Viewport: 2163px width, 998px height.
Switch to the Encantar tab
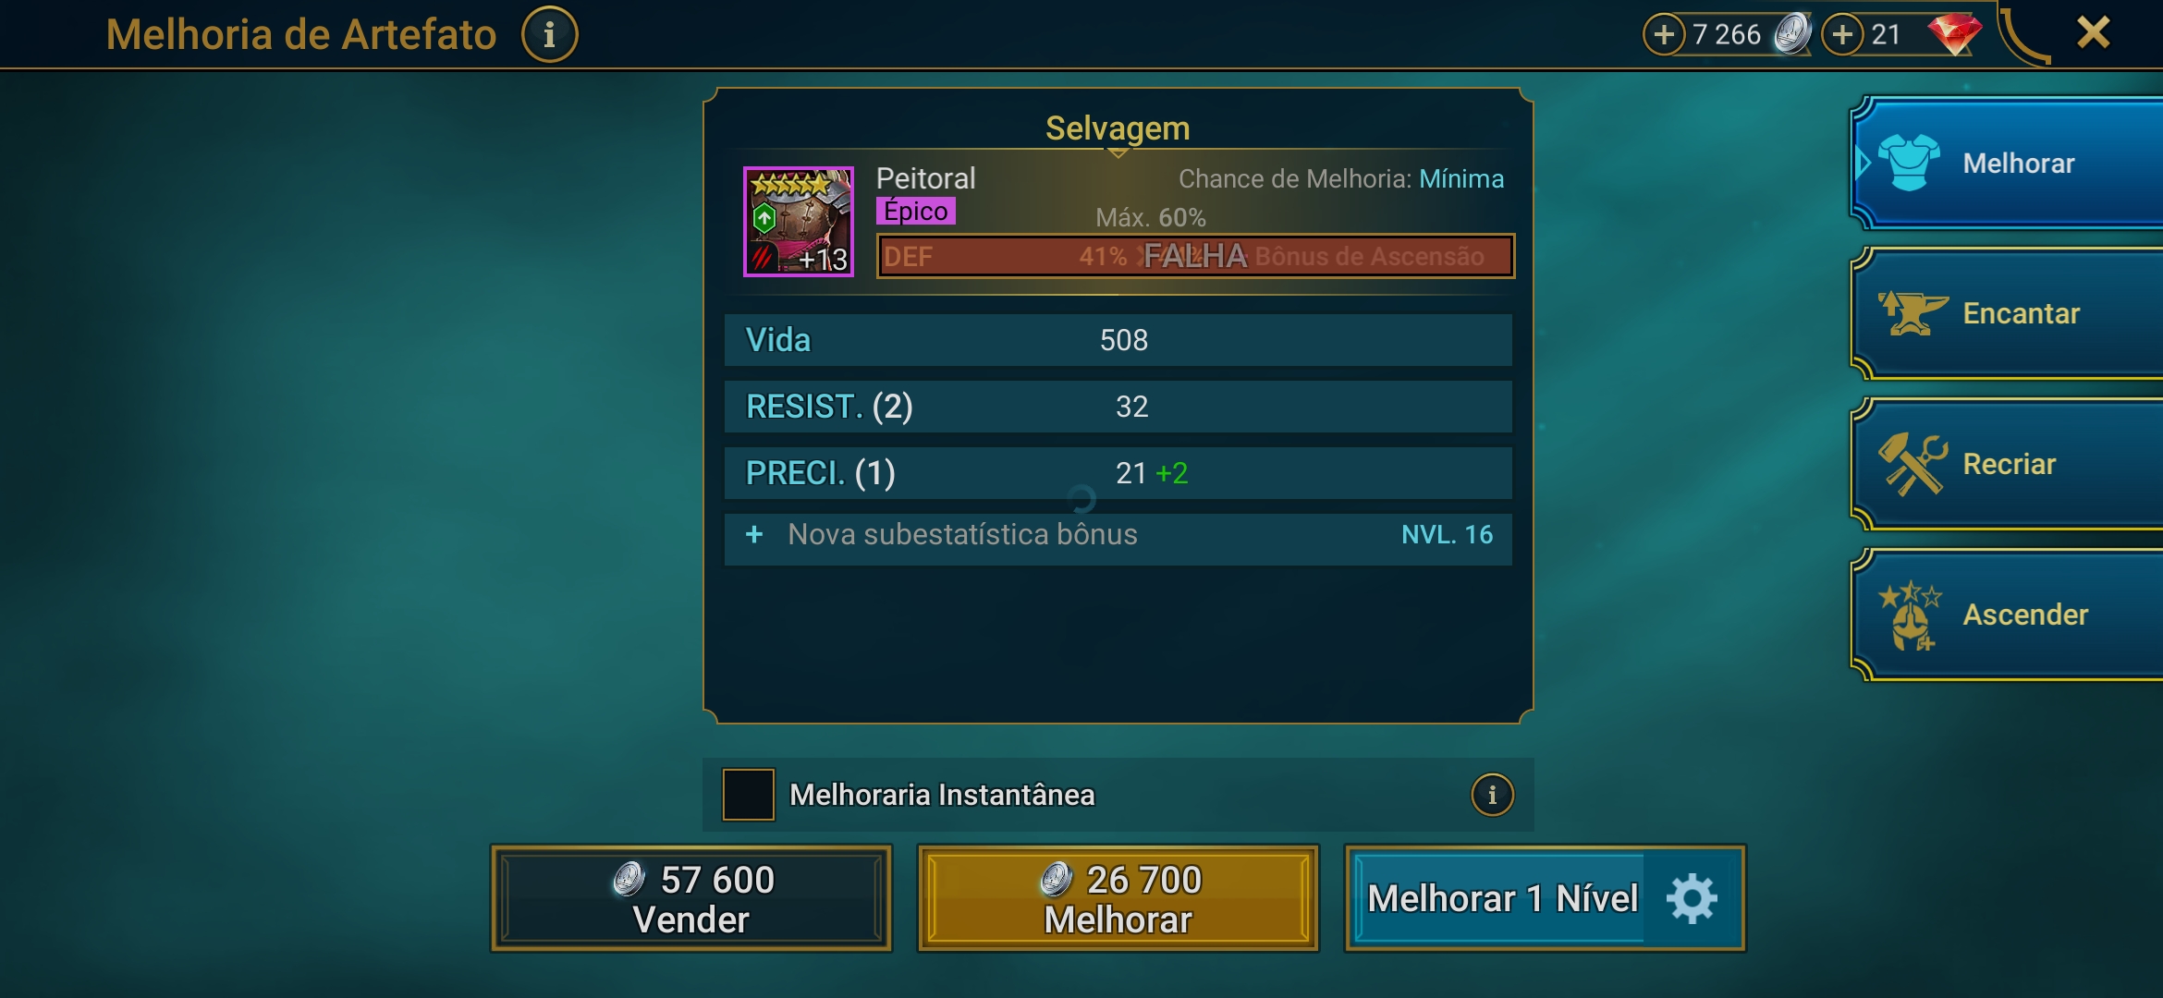(2008, 313)
